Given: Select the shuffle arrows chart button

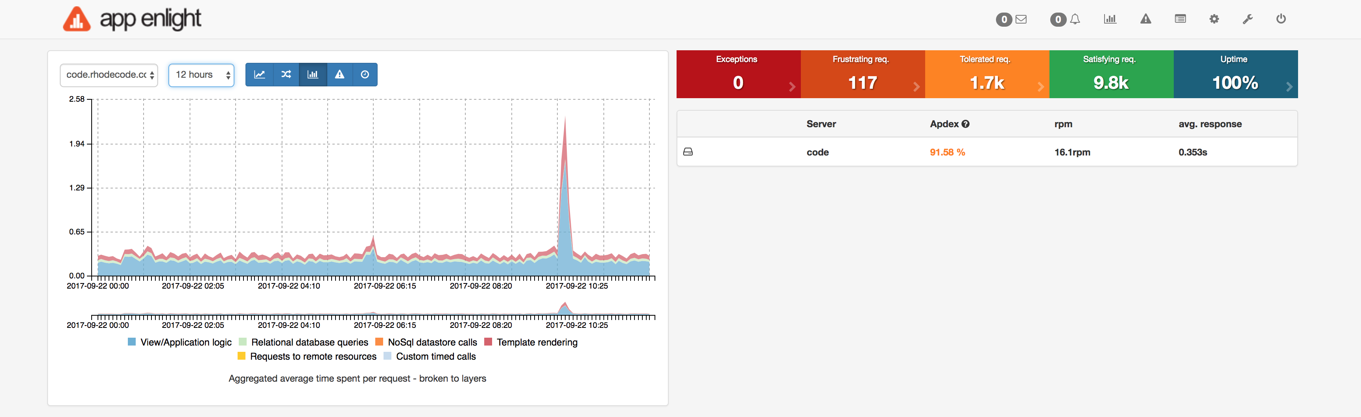Looking at the screenshot, I should 286,74.
